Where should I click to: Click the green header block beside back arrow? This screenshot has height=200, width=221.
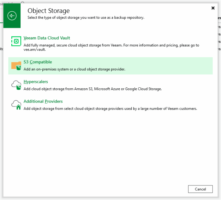coord(18,24)
